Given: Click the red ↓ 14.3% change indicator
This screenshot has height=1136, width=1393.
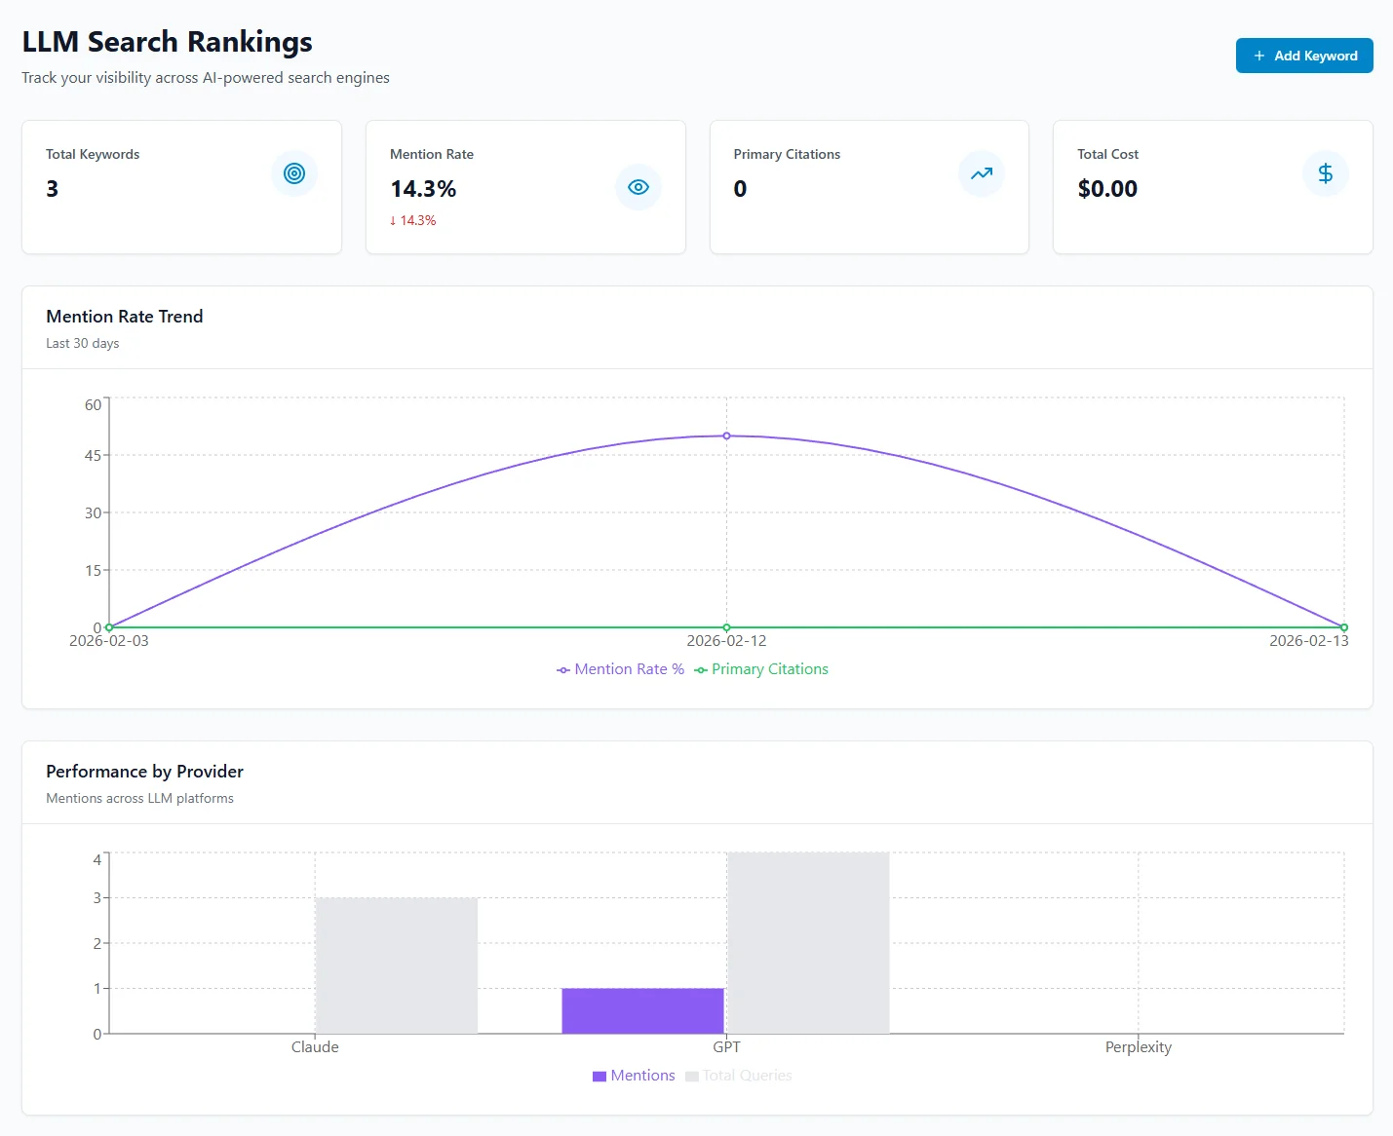Looking at the screenshot, I should tap(412, 220).
